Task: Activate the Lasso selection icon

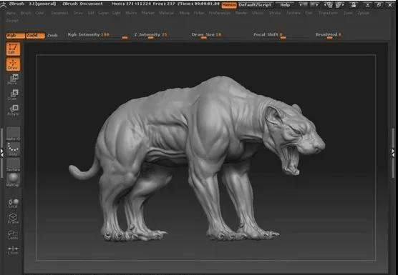Action: 13,234
